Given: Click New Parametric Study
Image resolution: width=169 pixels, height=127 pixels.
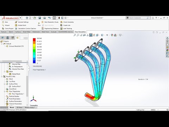Looking at the screenshot, I should 50,22.
